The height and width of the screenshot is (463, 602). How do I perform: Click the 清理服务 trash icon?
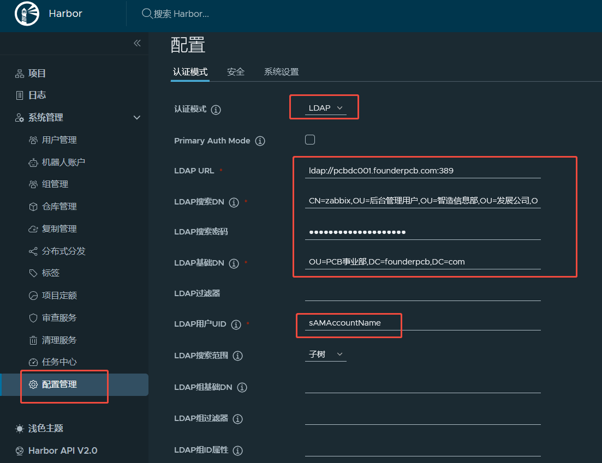pyautogui.click(x=33, y=340)
